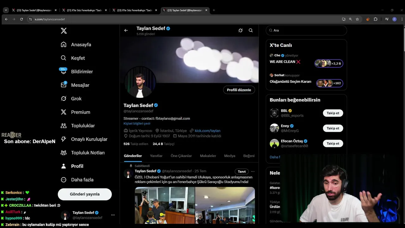Switch to the Medya tab
The width and height of the screenshot is (405, 228).
230,156
